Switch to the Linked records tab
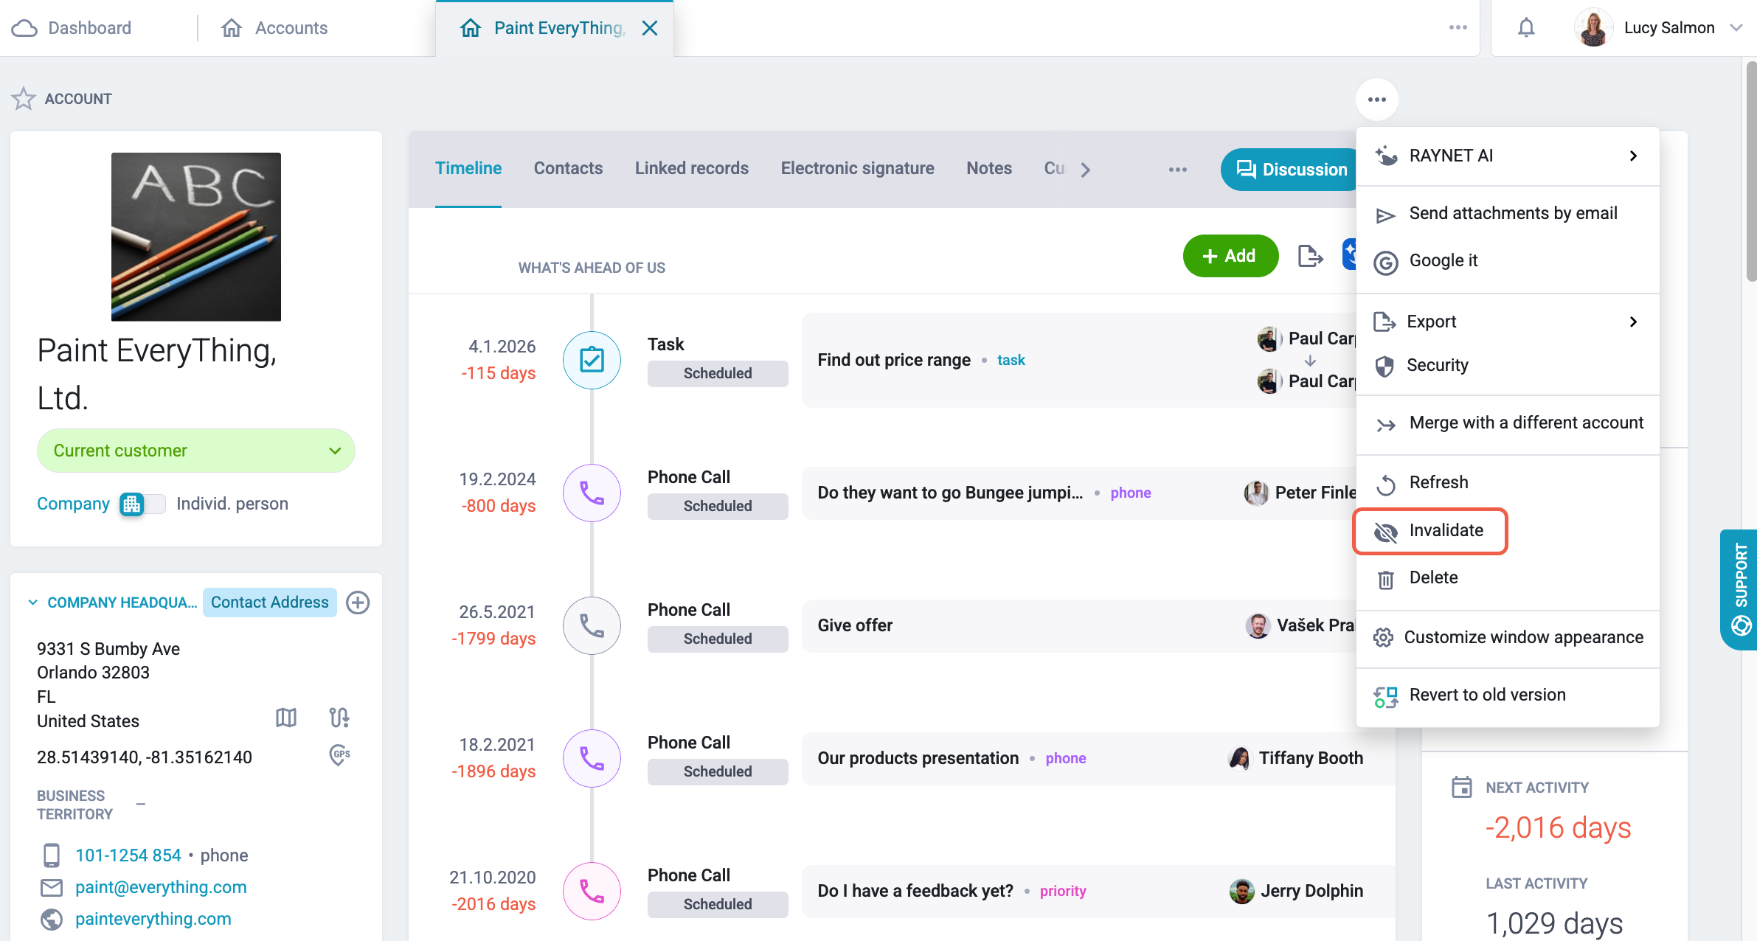 pyautogui.click(x=691, y=169)
